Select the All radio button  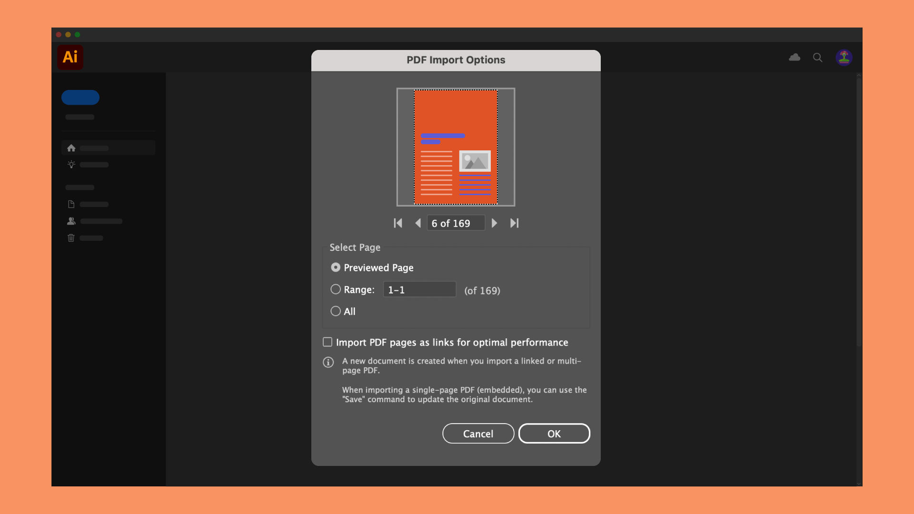coord(336,311)
